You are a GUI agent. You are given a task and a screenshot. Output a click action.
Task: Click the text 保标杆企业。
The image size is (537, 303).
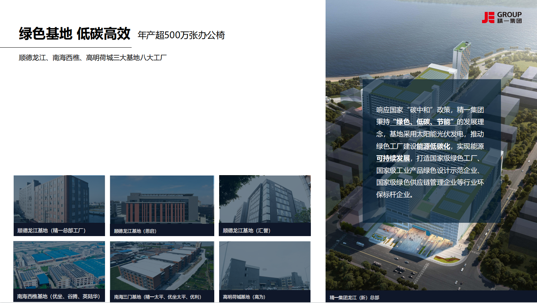click(x=395, y=195)
